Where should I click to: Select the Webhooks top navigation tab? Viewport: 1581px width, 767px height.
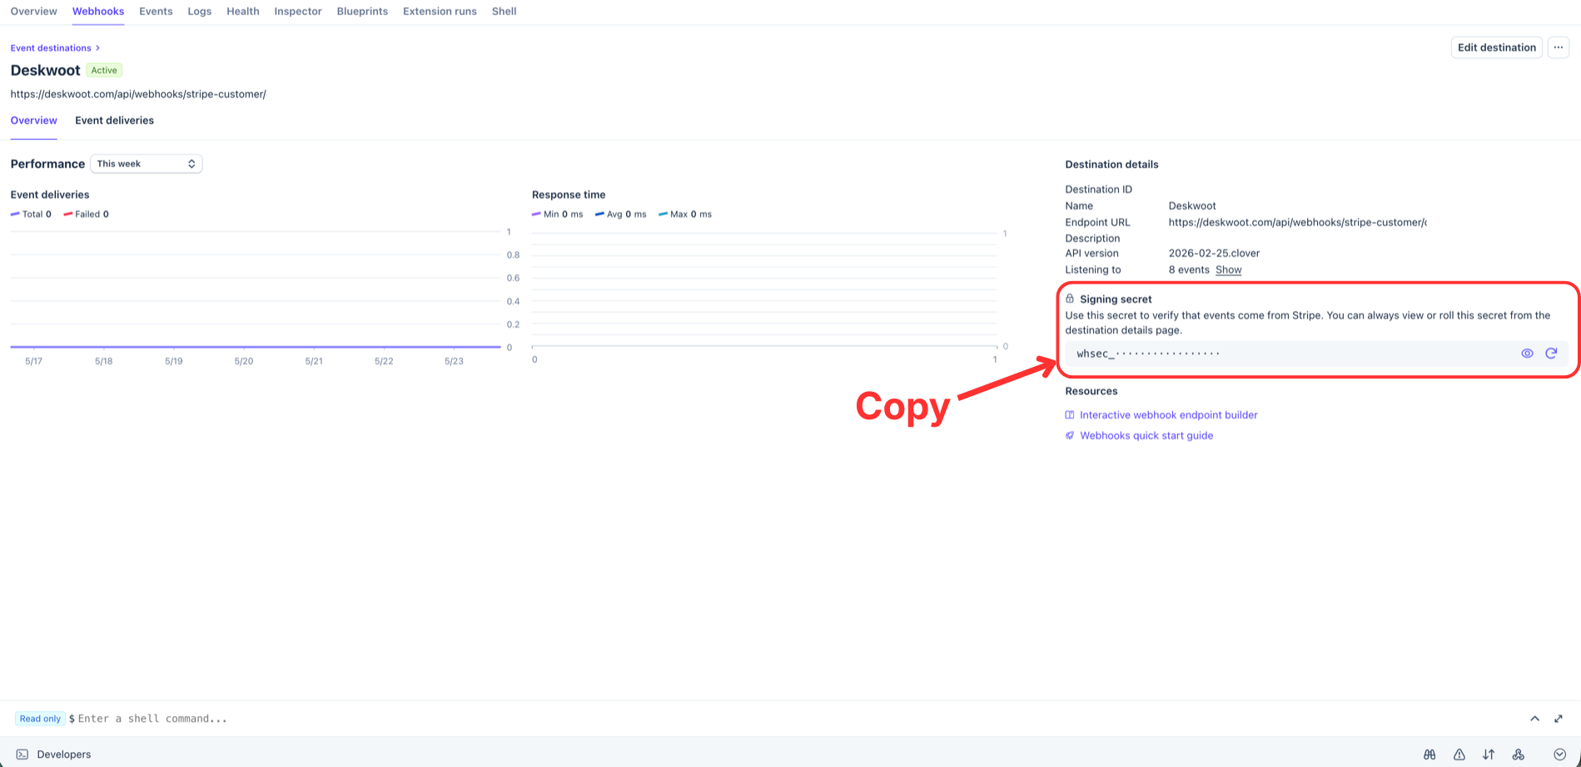click(x=98, y=12)
